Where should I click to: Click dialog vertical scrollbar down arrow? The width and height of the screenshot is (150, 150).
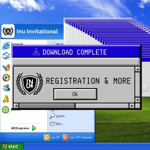click(x=138, y=100)
